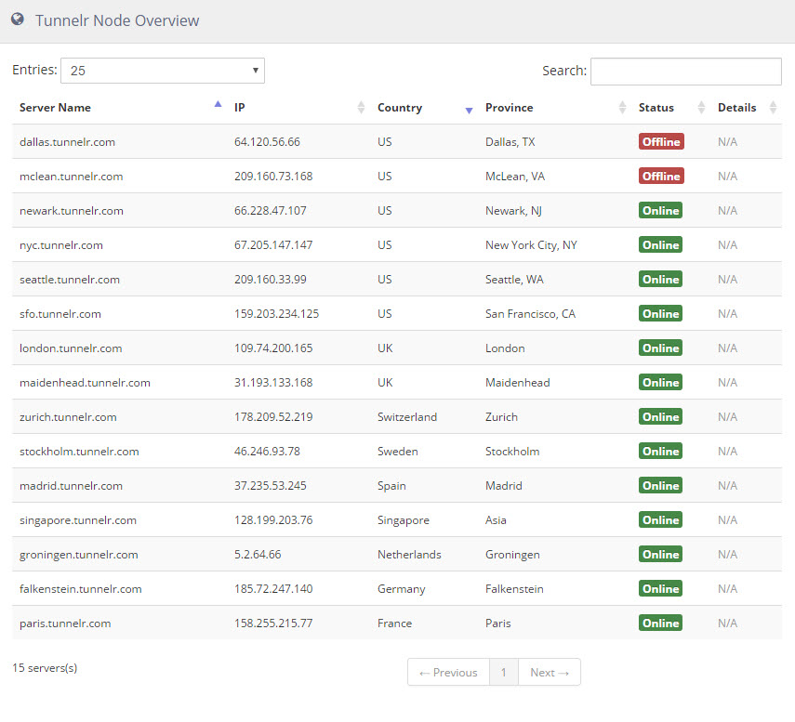
Task: Select server name newark.tunnelr.com
Action: 72,211
